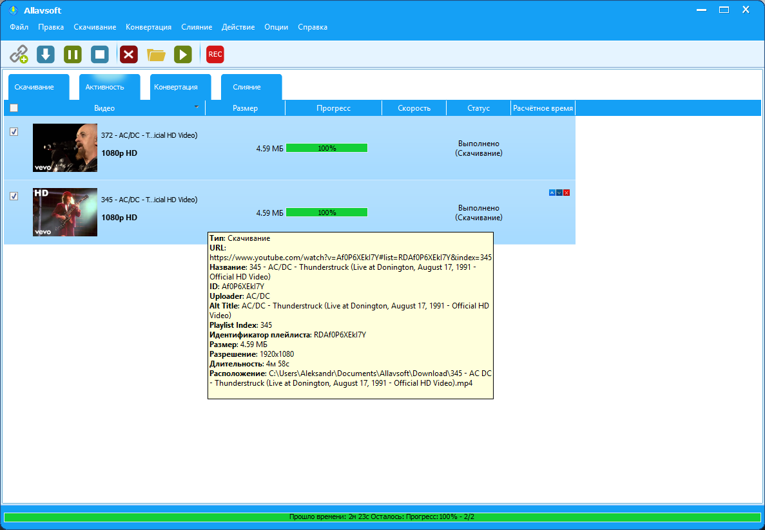Click the title '372 - AC/DC - T...icial HD Video)'
The height and width of the screenshot is (530, 765).
coord(150,135)
